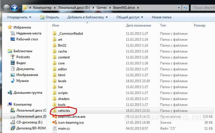Select the BeamNG.drive.exe application icon
215x133 pixels.
(x=54, y=117)
